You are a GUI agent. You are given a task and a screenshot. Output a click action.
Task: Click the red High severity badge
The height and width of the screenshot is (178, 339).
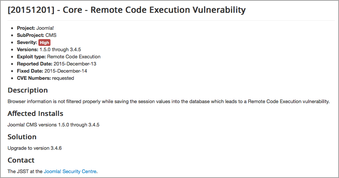pyautogui.click(x=44, y=43)
